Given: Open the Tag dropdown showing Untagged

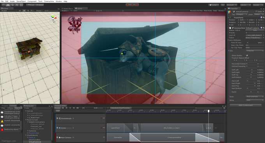Looking at the screenshot, I should pyautogui.click(x=242, y=14).
